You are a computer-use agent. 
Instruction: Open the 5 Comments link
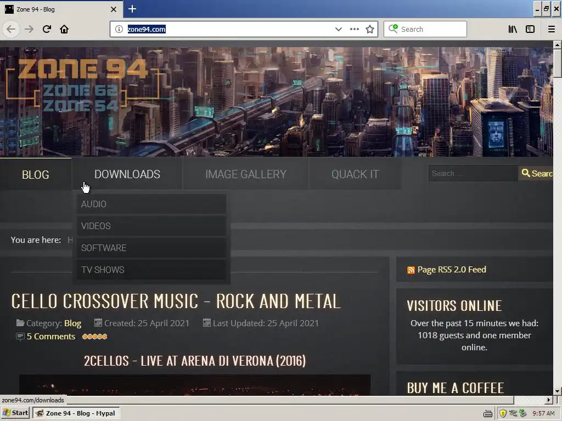[51, 337]
